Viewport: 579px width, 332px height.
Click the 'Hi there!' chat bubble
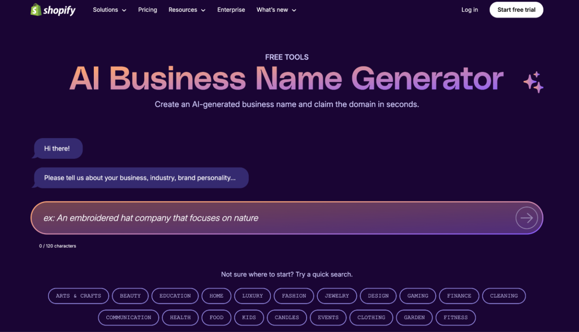pos(58,148)
